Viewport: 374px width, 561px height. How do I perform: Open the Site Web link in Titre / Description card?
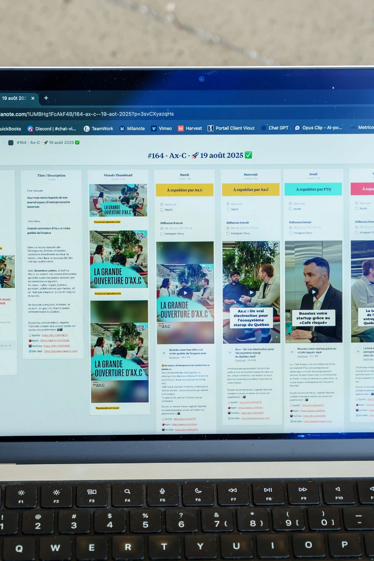[61, 351]
